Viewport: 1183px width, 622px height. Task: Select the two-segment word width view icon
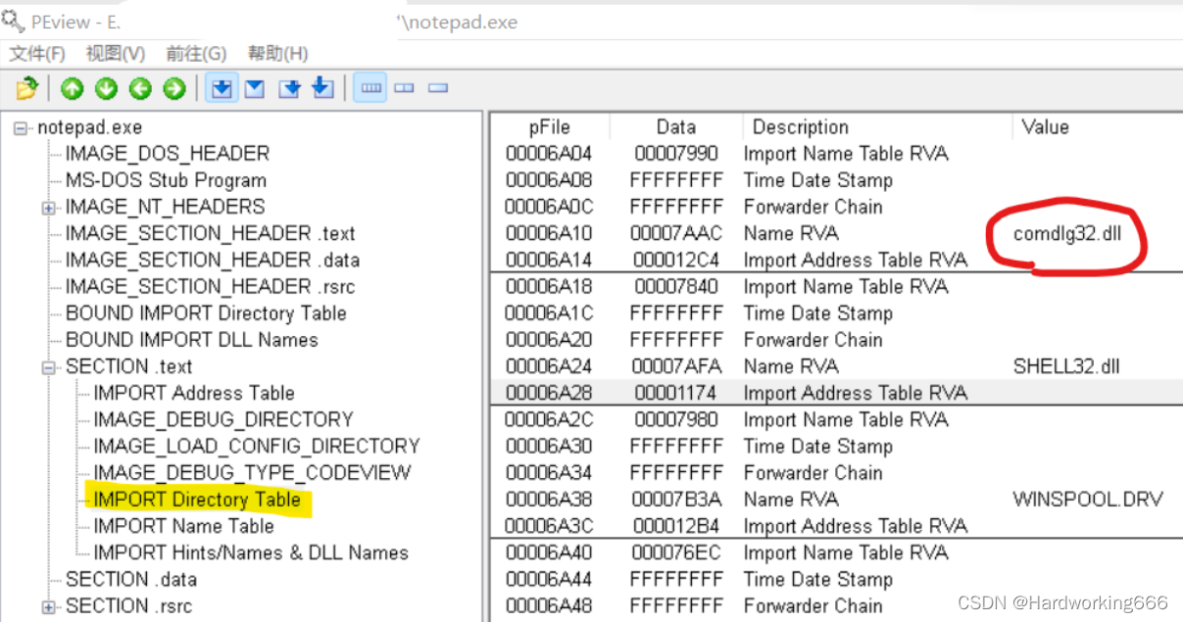pos(404,88)
